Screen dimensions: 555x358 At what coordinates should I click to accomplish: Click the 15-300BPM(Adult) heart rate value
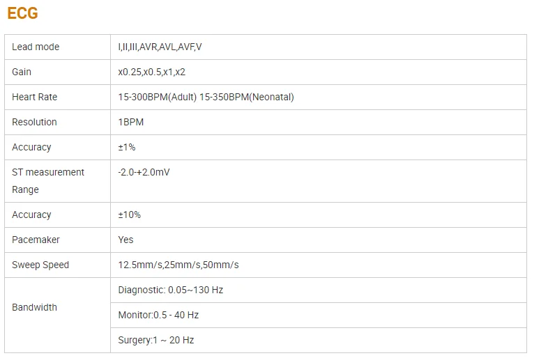(x=157, y=98)
